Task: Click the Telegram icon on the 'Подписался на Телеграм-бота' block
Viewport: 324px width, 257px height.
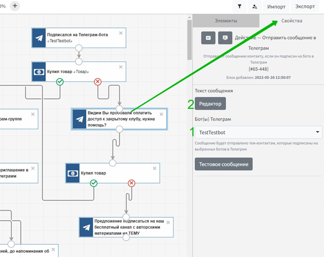Action: 39,38
